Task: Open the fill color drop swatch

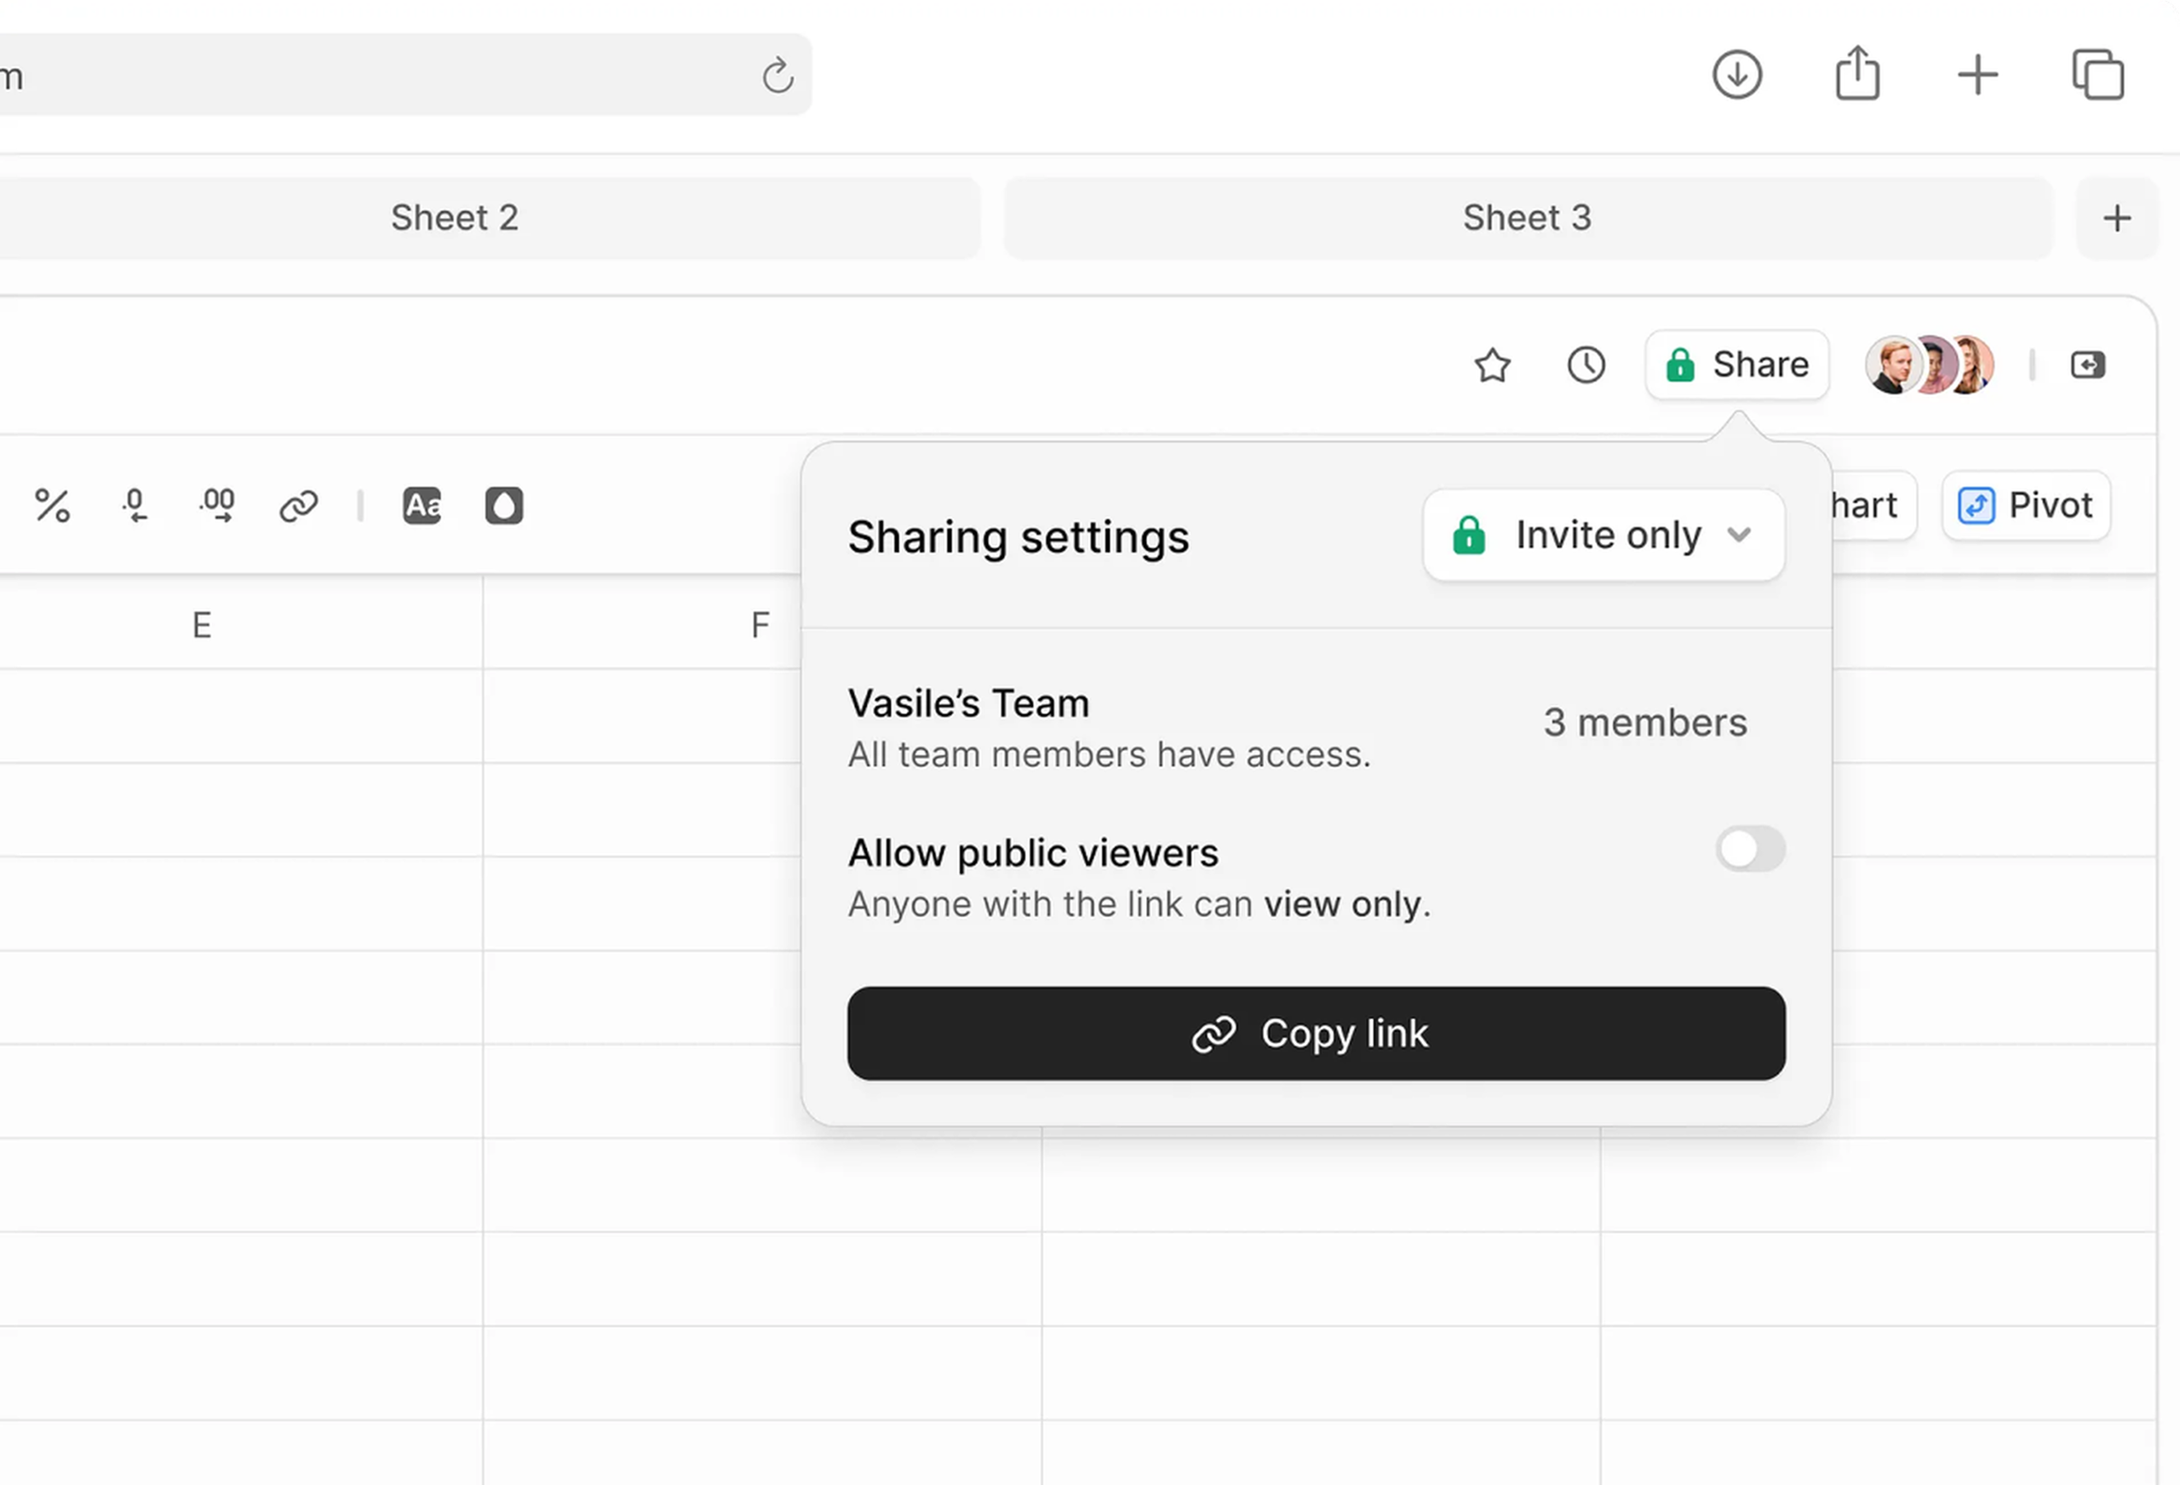Action: pos(504,506)
